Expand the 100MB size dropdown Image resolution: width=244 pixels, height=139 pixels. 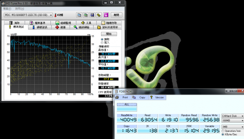click(x=233, y=120)
